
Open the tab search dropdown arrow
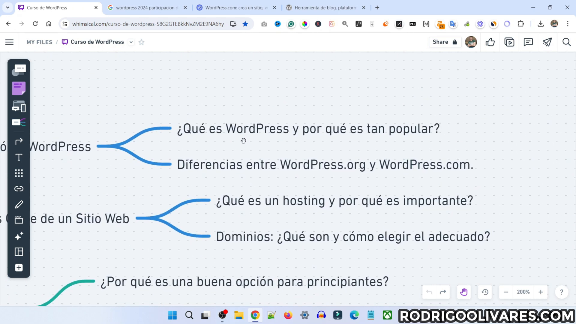pos(7,7)
